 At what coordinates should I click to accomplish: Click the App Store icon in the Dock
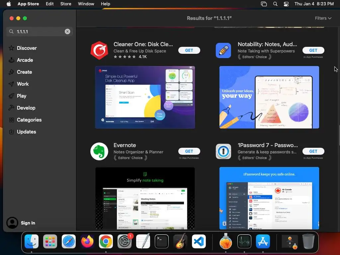tap(263, 241)
